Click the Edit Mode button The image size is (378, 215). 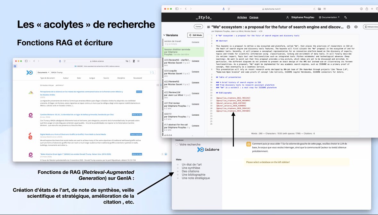coord(195,35)
